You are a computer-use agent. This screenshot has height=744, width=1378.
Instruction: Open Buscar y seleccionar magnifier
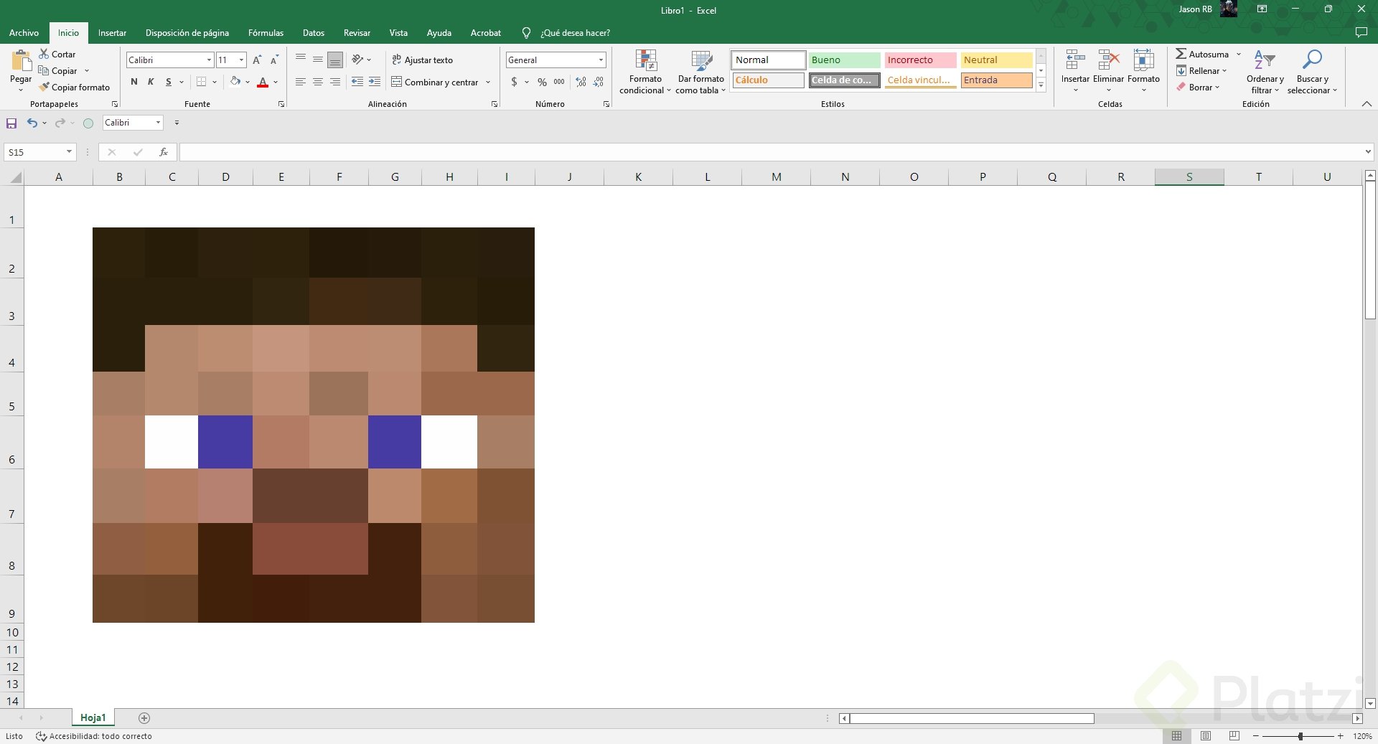[x=1312, y=72]
